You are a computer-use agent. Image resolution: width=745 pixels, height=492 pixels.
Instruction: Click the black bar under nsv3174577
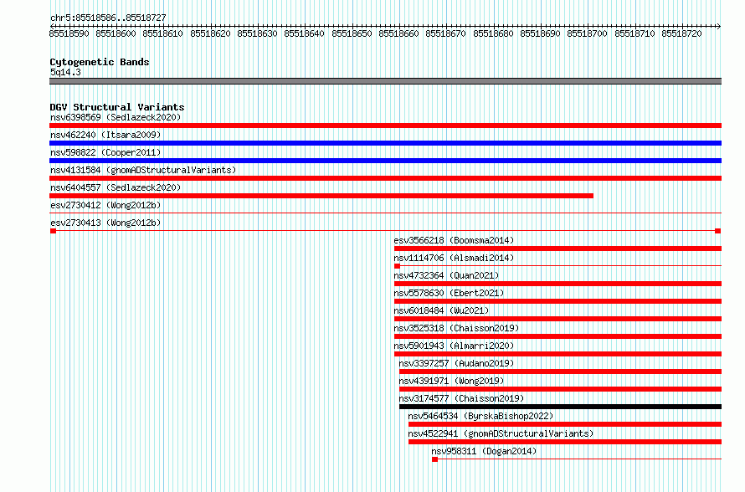point(560,407)
